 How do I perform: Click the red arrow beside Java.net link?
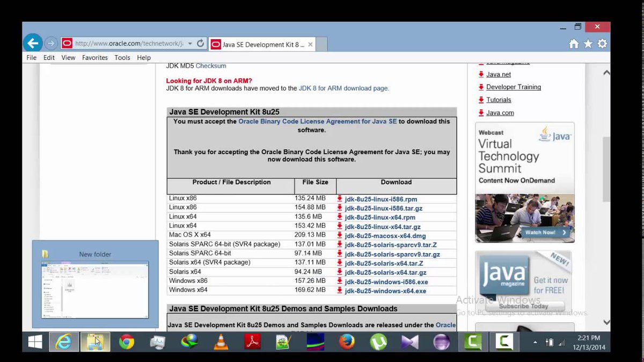481,74
